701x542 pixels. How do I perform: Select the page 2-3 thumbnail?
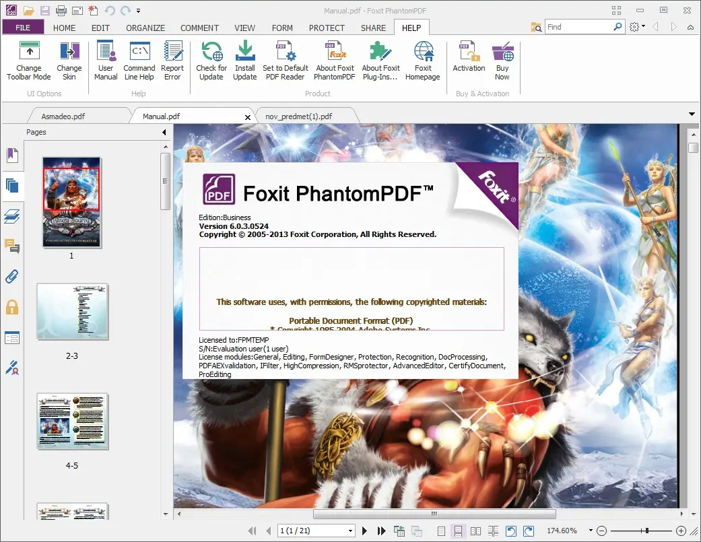coord(73,312)
